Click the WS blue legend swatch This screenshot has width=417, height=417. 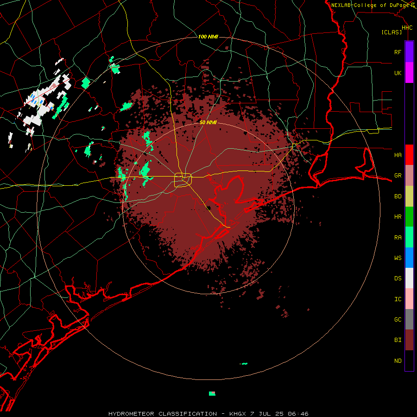tap(409, 258)
